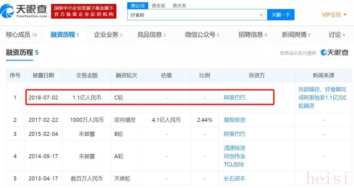Image resolution: width=354 pixels, height=188 pixels.
Task: Click the VIP会员 label
Action: click(331, 15)
